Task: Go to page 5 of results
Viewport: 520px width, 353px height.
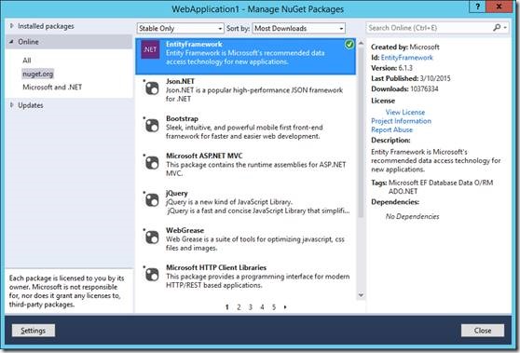Action: [x=274, y=307]
